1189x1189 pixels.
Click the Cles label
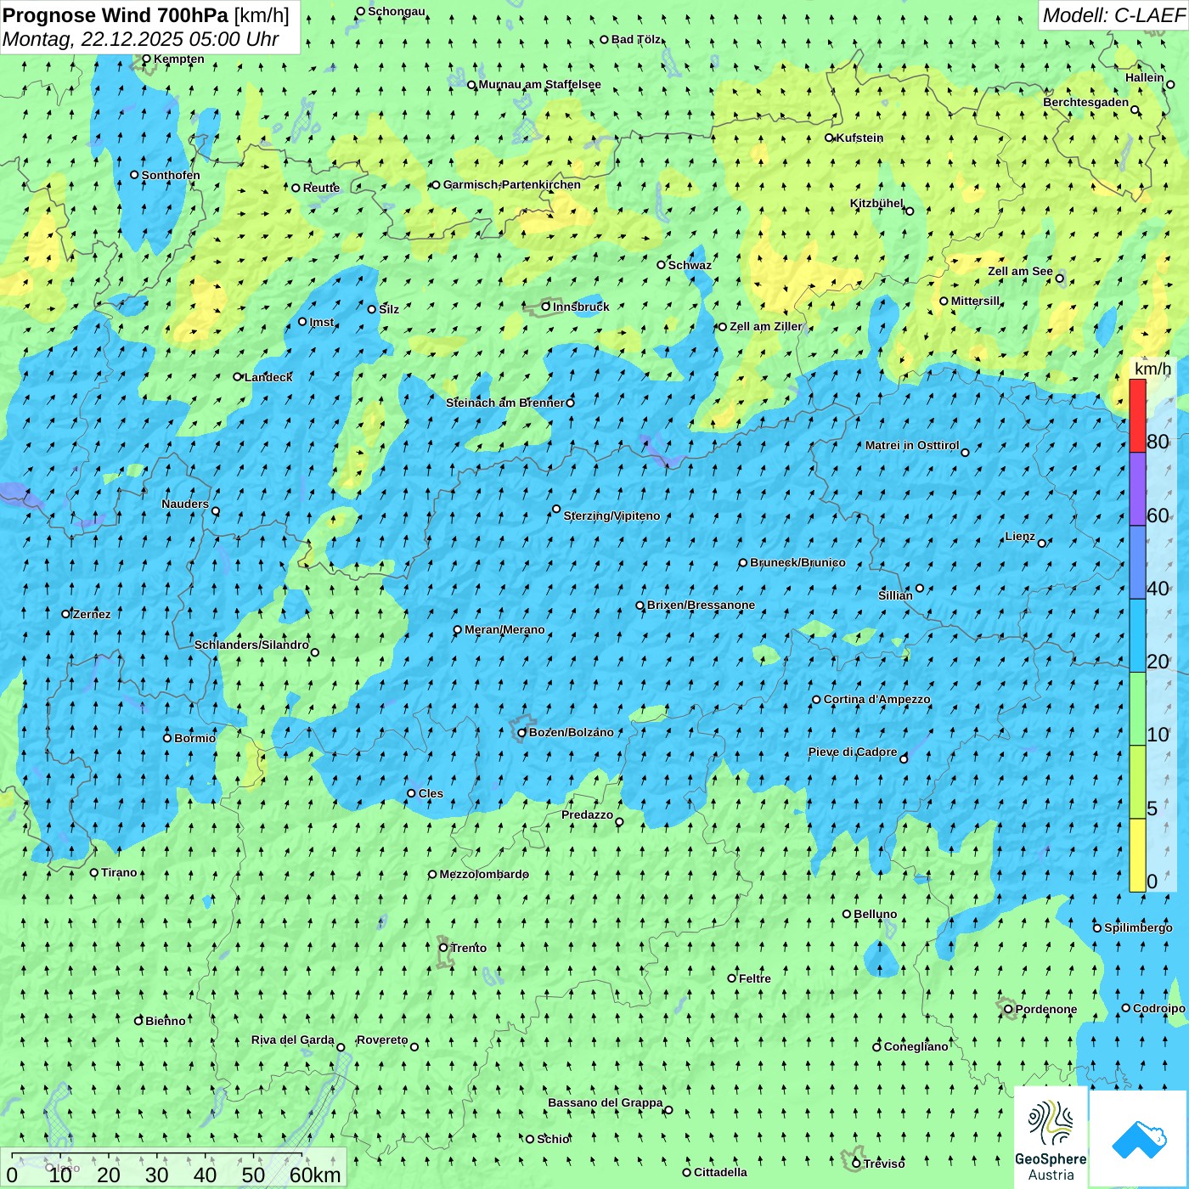click(x=431, y=793)
